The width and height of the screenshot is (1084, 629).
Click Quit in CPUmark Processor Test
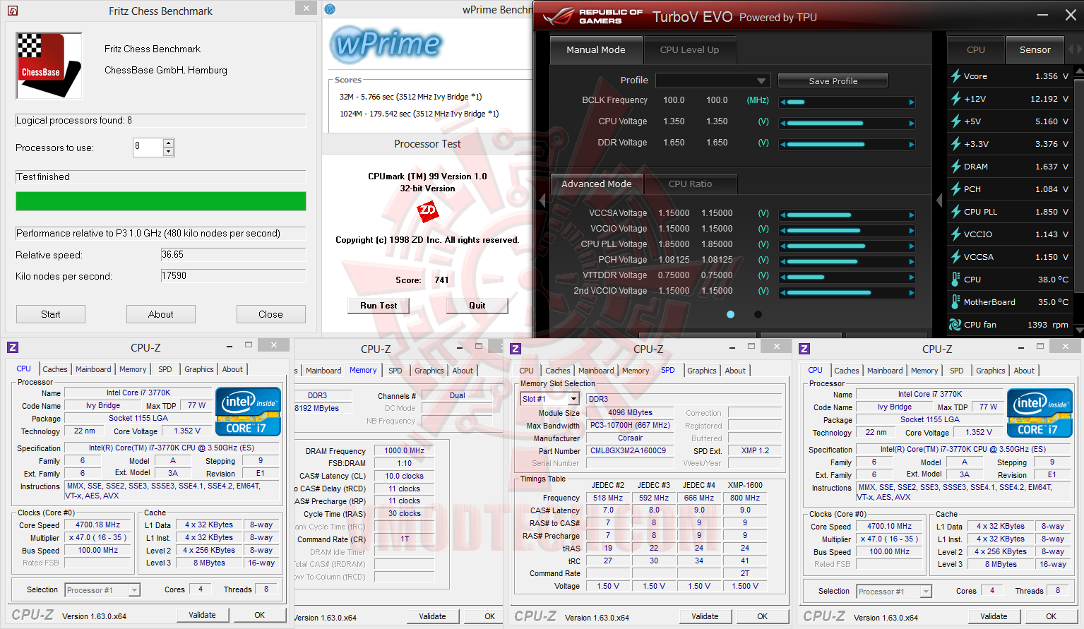pyautogui.click(x=477, y=306)
